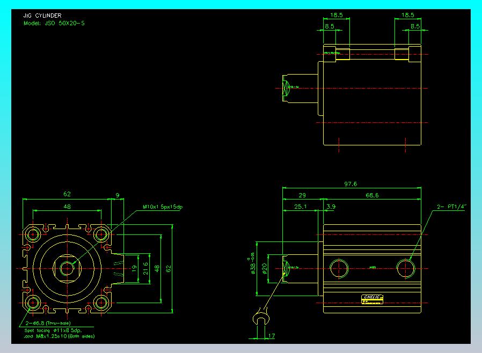Viewport: 482px width, 353px height.
Task: Click the 9 dimension value
Action: pyautogui.click(x=118, y=195)
